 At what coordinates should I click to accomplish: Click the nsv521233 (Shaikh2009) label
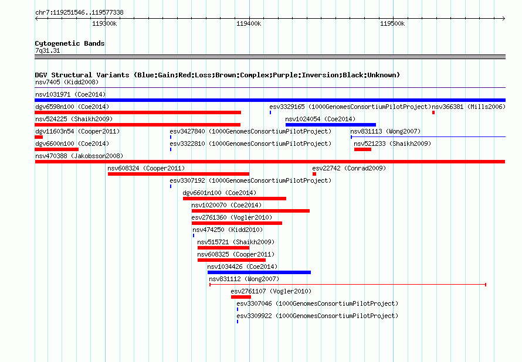[392, 144]
